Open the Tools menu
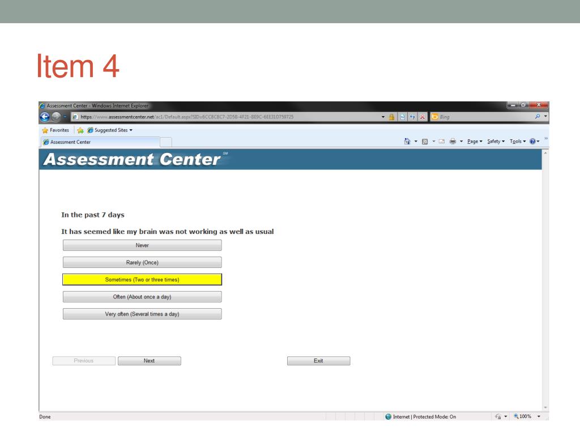The width and height of the screenshot is (580, 435). [518, 141]
